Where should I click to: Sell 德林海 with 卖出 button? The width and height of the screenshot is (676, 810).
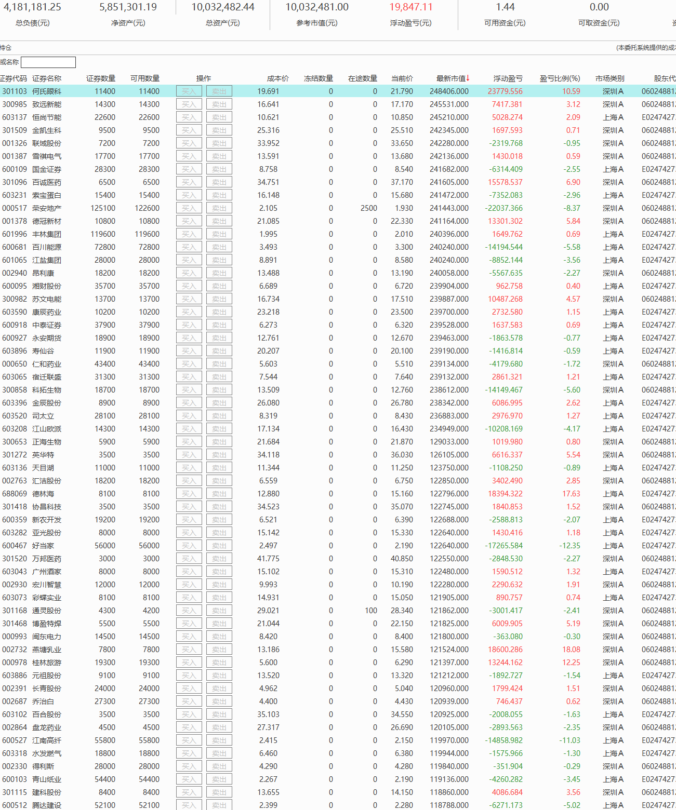pyautogui.click(x=219, y=494)
